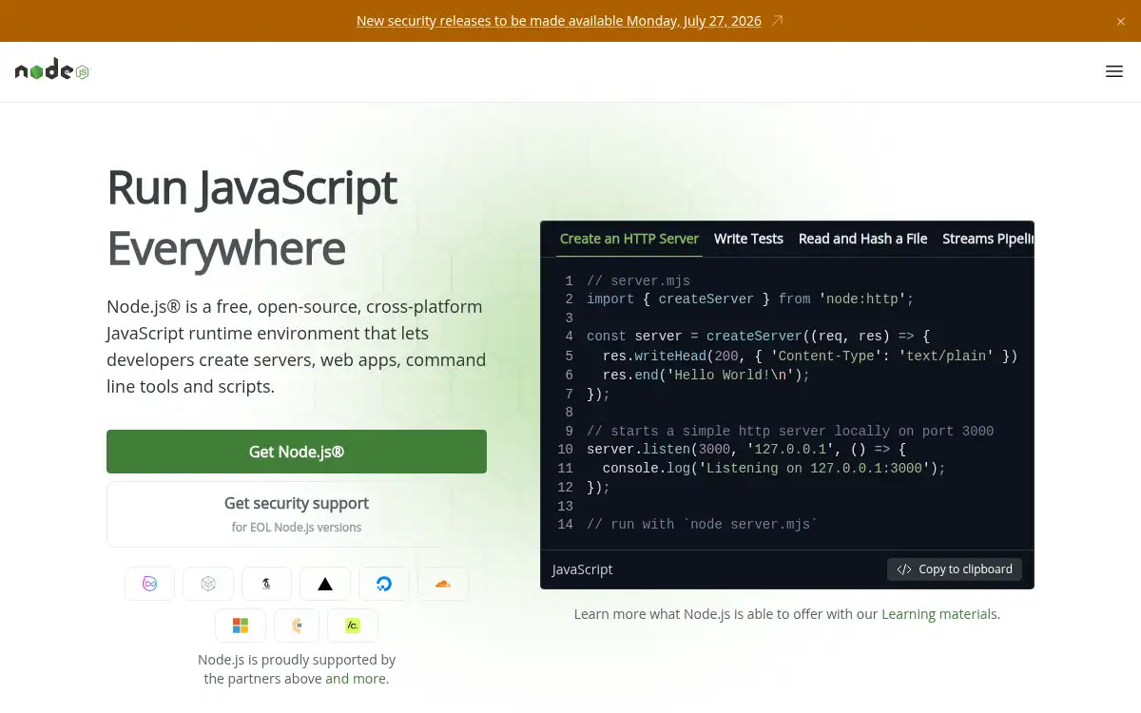Click the pink and purple circular partner logo
Viewport: 1141px width, 713px height.
coord(149,584)
